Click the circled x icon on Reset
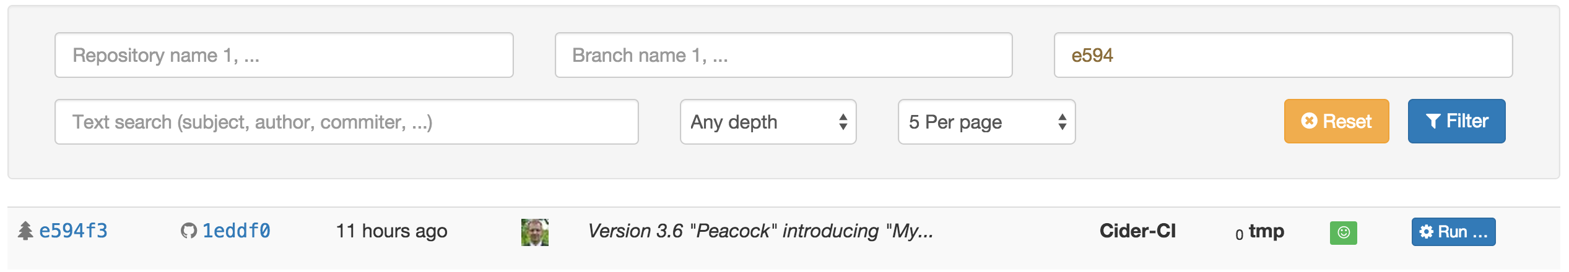 1309,121
